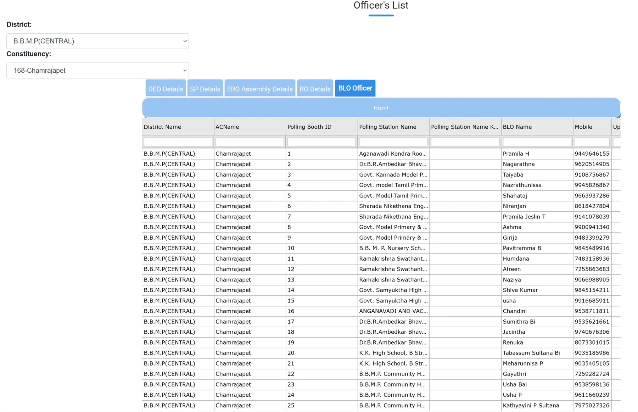This screenshot has height=412, width=638.
Task: Select BLO name Nazrathunissa
Action: (x=522, y=185)
